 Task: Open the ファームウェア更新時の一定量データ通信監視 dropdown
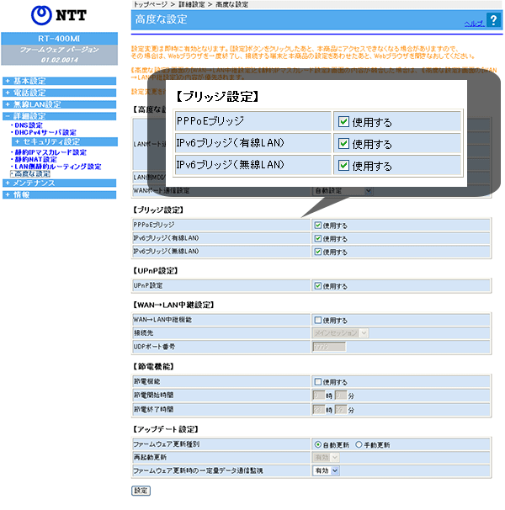point(326,470)
